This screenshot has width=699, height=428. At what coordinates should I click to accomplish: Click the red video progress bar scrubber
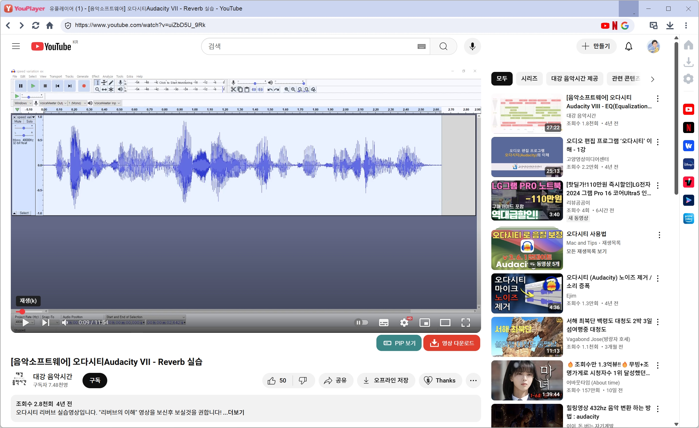(x=22, y=311)
